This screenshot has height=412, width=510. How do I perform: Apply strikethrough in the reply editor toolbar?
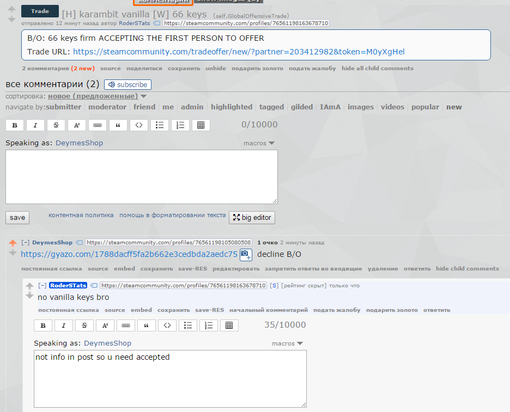[x=84, y=325]
